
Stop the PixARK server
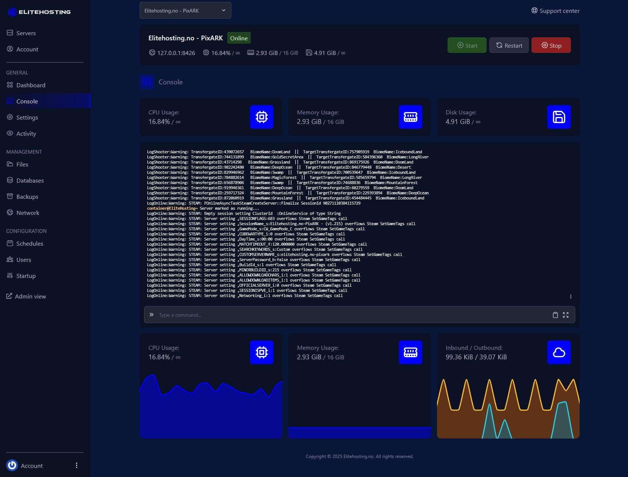(551, 45)
